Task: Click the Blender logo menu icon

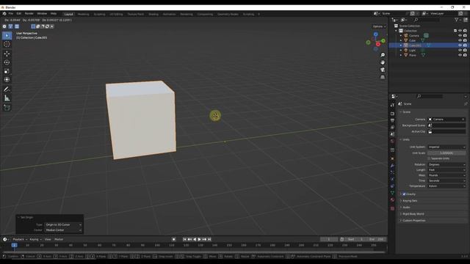Action: [x=4, y=14]
